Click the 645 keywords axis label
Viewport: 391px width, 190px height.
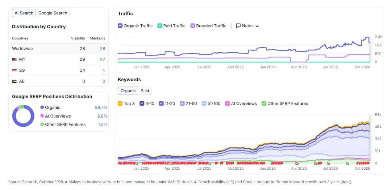coord(378,115)
